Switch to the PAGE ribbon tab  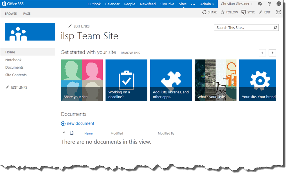pos(27,13)
